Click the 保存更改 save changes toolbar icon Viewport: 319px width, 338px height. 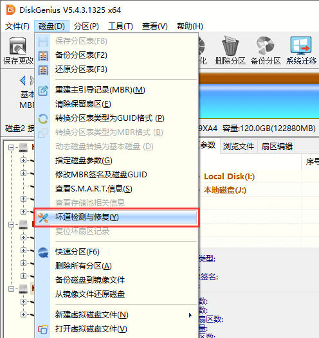click(18, 46)
